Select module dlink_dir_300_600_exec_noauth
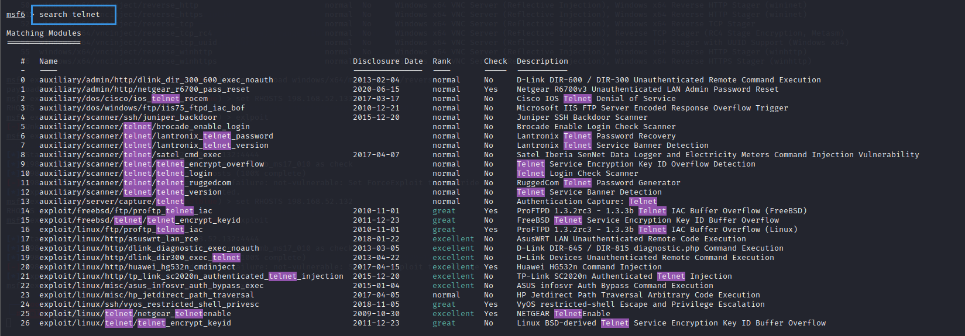This screenshot has height=336, width=965. 156,80
